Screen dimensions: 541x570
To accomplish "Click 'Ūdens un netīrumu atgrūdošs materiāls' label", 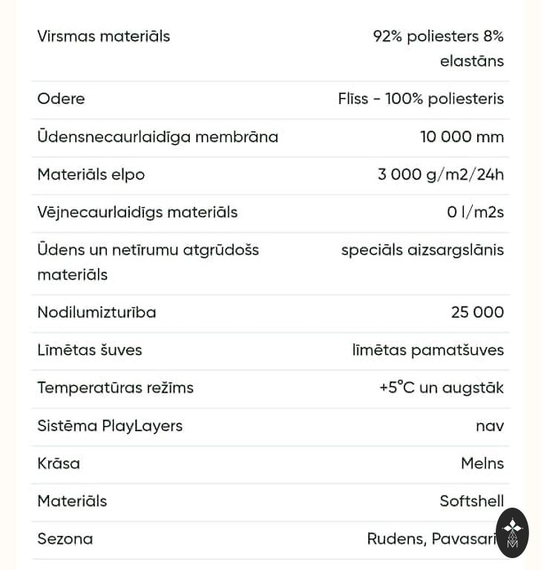I will 148,262.
